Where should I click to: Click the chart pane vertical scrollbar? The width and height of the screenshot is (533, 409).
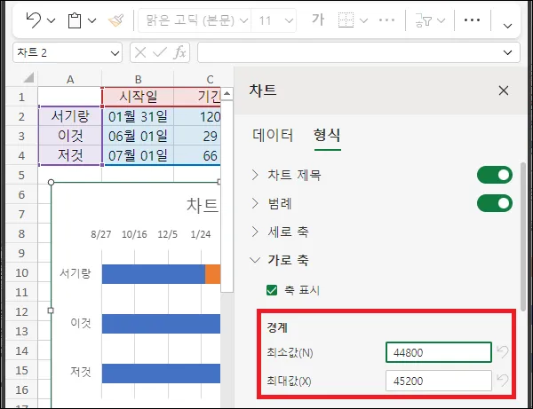tap(523, 236)
